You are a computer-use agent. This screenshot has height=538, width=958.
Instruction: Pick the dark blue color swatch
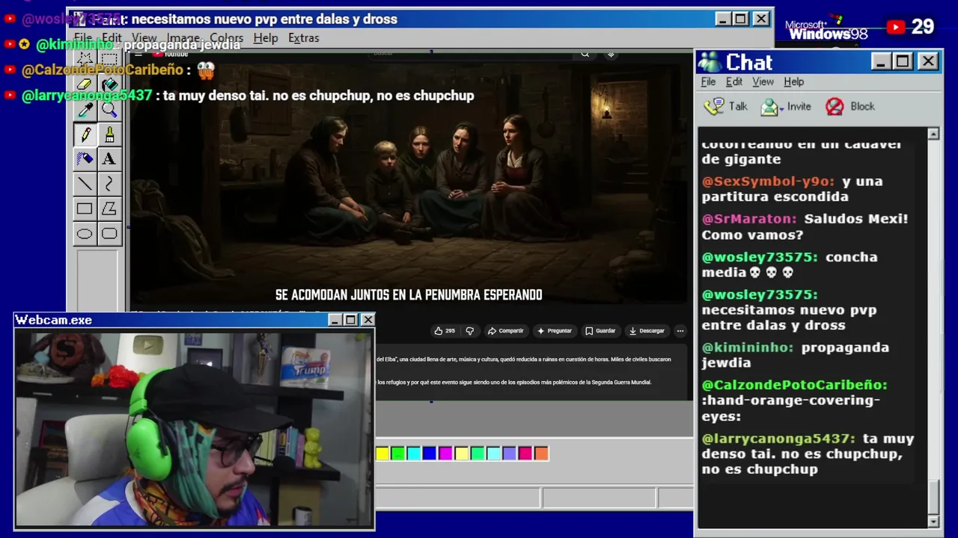[430, 453]
